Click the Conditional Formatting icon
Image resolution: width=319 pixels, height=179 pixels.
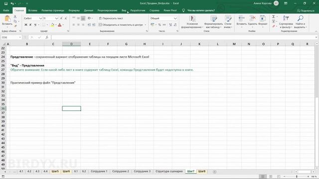pyautogui.click(x=192, y=19)
